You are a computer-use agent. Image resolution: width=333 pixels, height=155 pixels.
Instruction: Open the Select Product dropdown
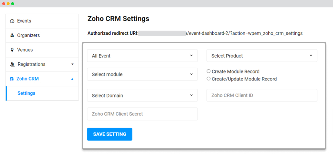click(262, 56)
